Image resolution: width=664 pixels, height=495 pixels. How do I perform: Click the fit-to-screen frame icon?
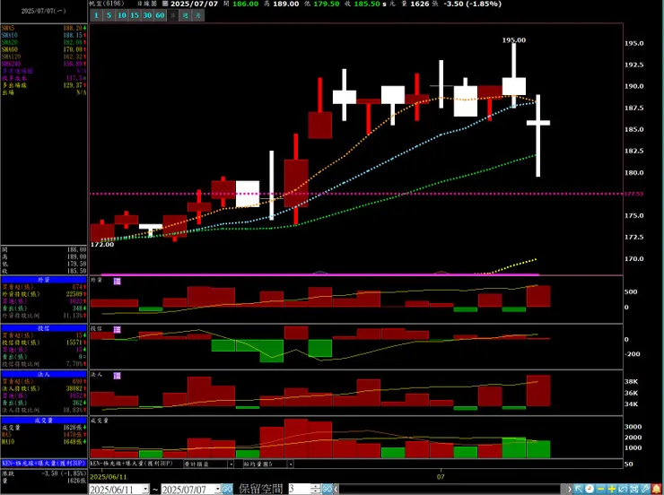633,489
